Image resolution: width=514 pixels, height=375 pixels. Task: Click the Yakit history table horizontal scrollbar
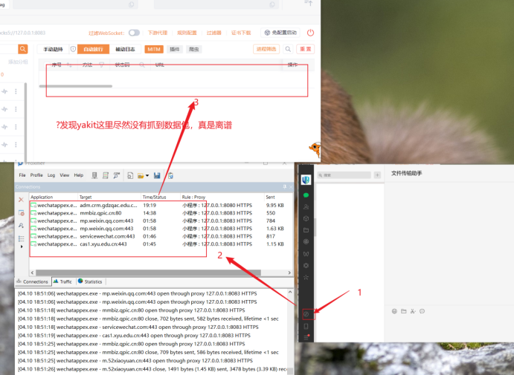coord(76,86)
